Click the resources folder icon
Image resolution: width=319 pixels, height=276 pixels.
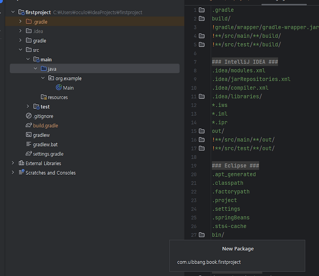coord(44,97)
